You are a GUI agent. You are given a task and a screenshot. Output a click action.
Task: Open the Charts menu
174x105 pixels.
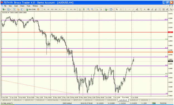22,6
